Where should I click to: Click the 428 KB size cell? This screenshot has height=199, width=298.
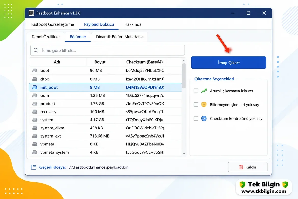click(x=96, y=128)
